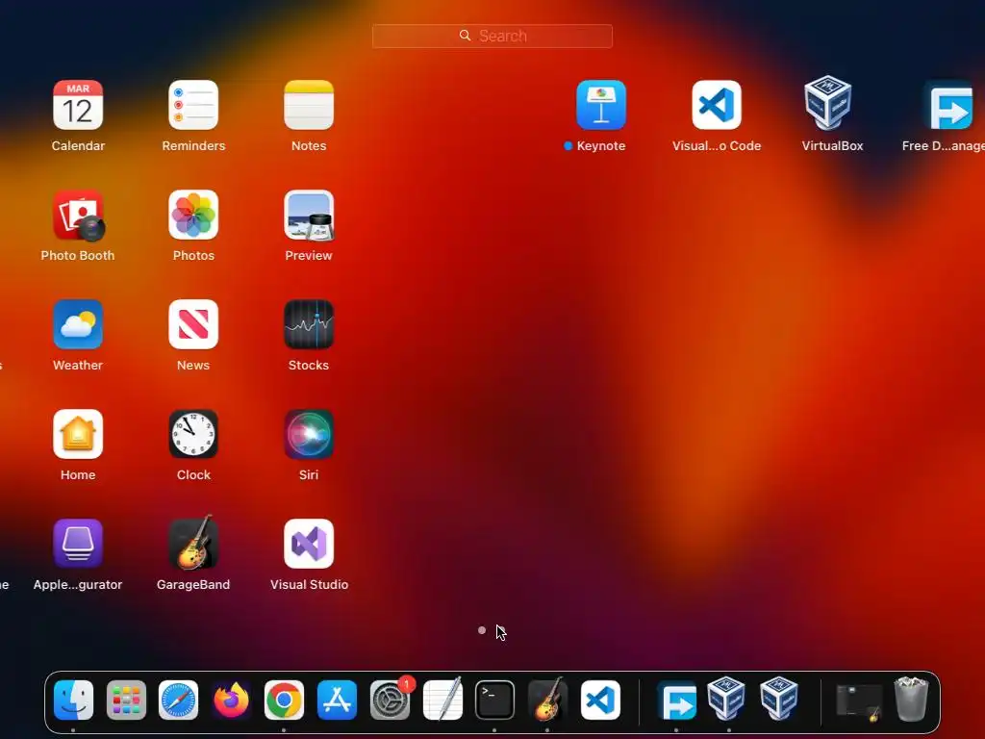The image size is (985, 739).
Task: Click the Launchpad Search field
Action: (492, 36)
